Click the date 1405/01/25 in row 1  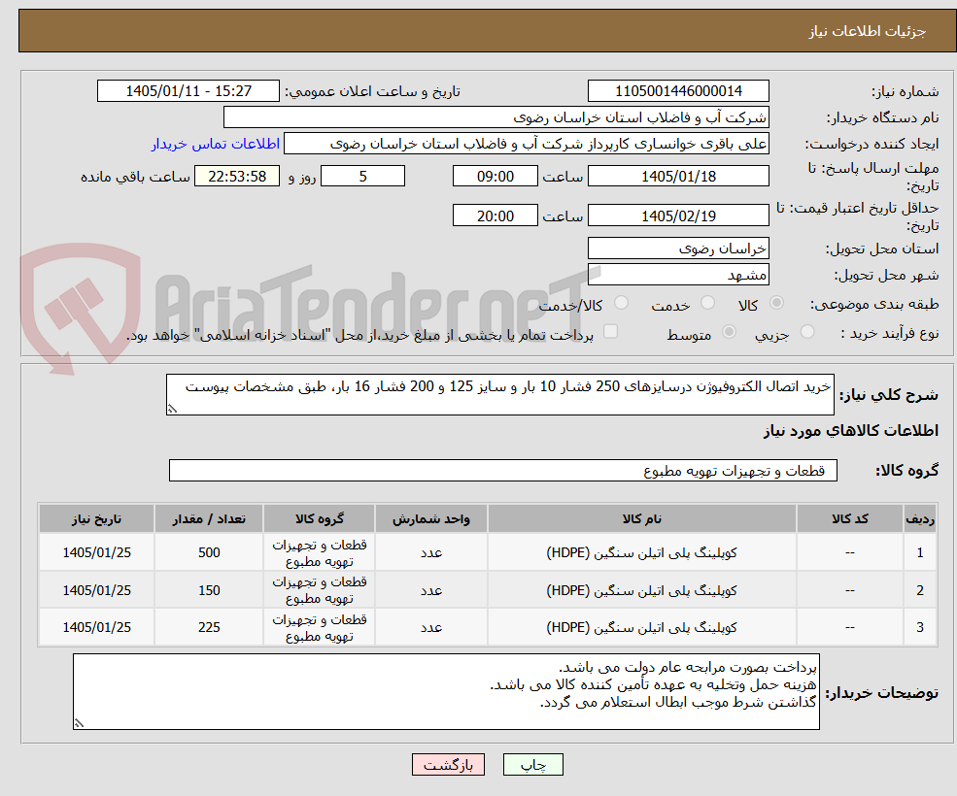click(x=96, y=552)
